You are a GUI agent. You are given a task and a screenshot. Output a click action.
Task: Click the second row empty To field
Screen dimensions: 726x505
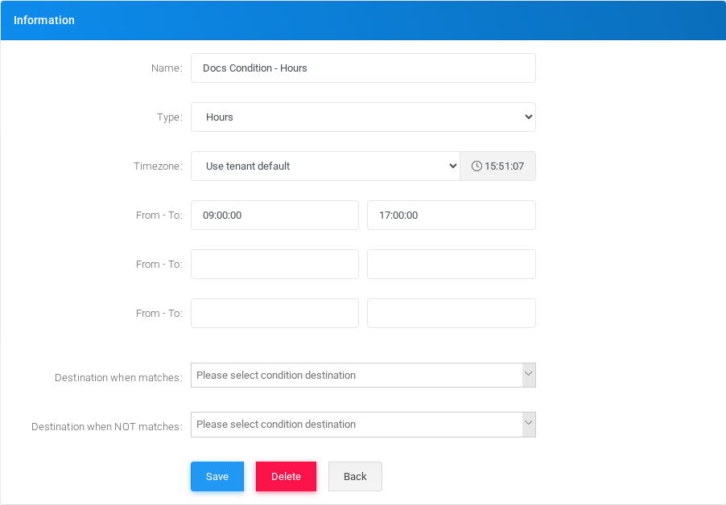(x=452, y=264)
